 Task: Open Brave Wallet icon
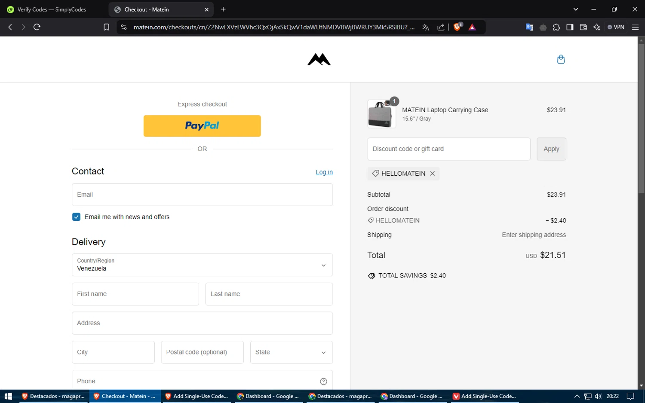tap(583, 27)
